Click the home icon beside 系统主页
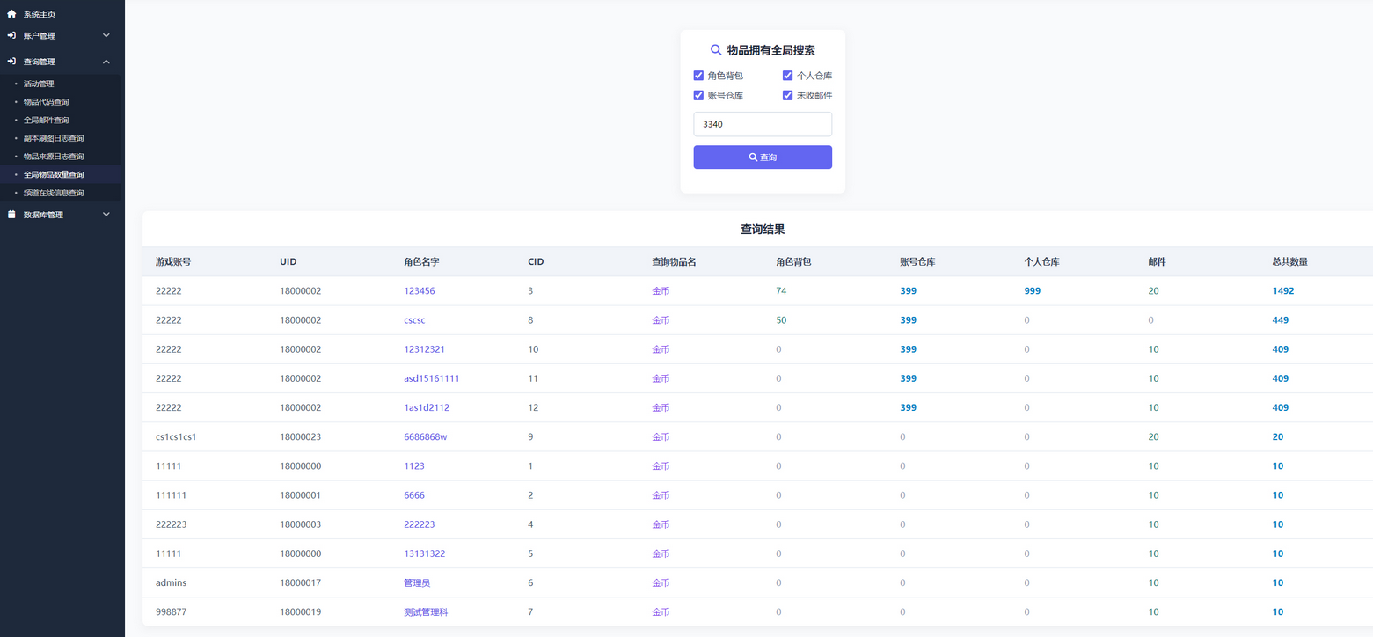This screenshot has height=637, width=1373. tap(11, 14)
